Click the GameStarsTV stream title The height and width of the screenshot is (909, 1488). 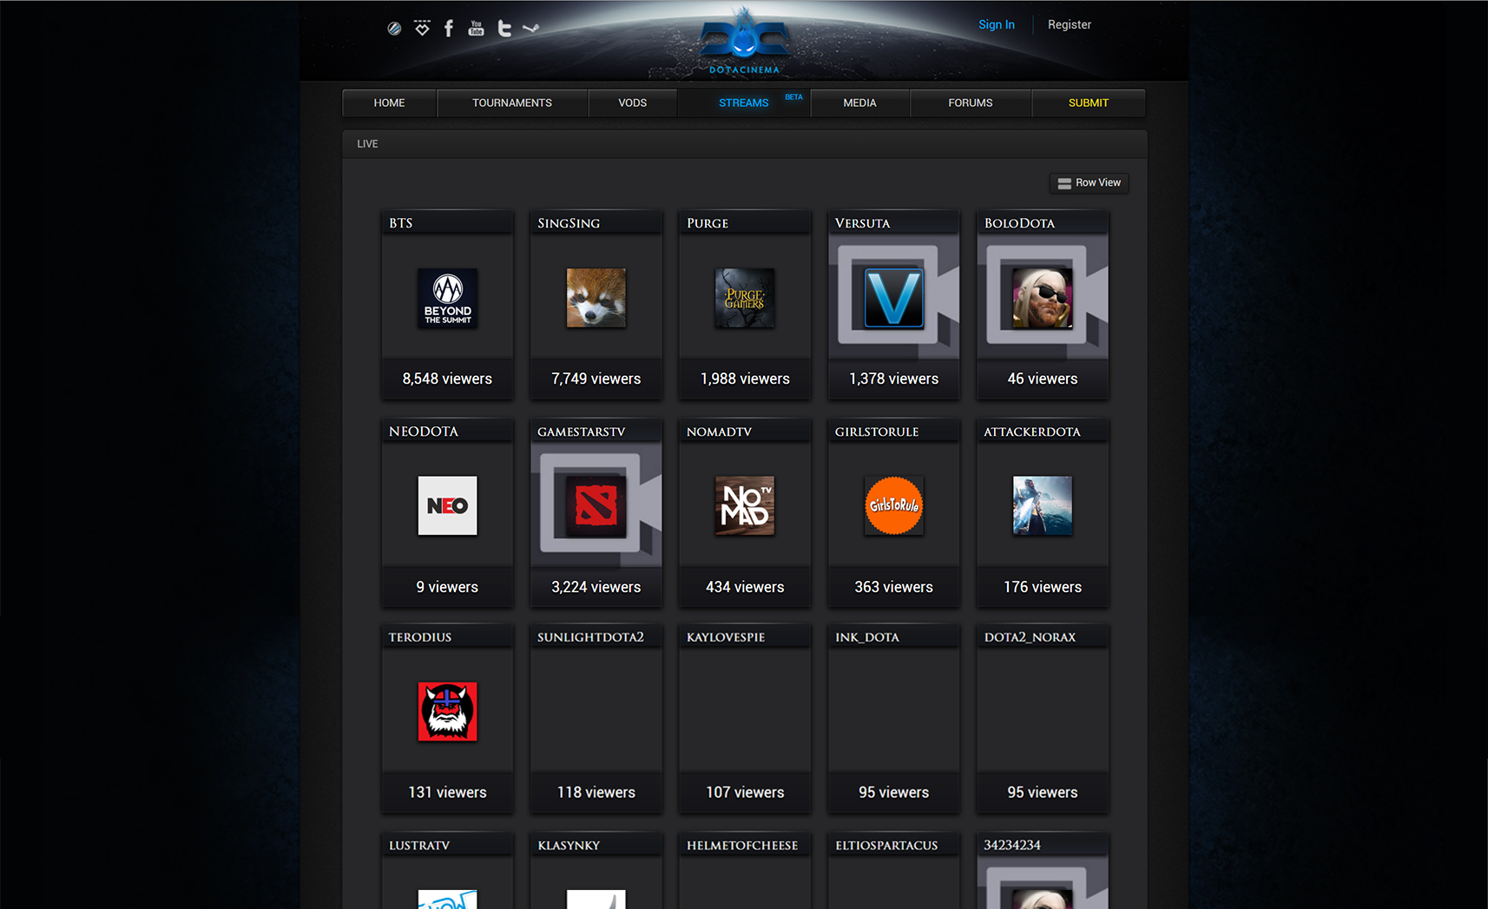coord(581,431)
